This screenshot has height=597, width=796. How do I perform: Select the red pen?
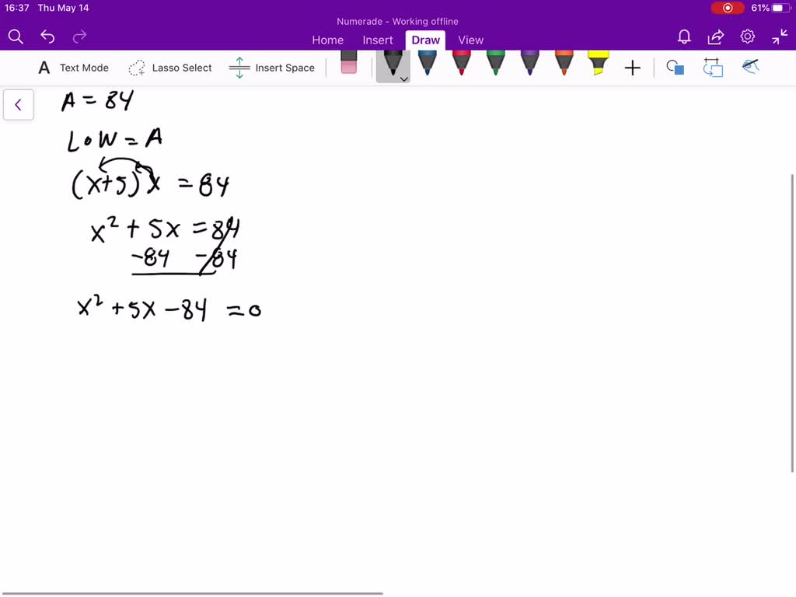coord(461,63)
